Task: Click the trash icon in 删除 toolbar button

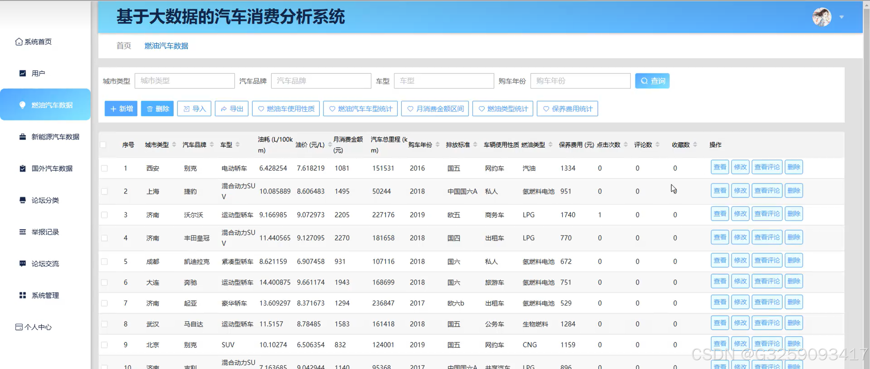Action: (150, 109)
